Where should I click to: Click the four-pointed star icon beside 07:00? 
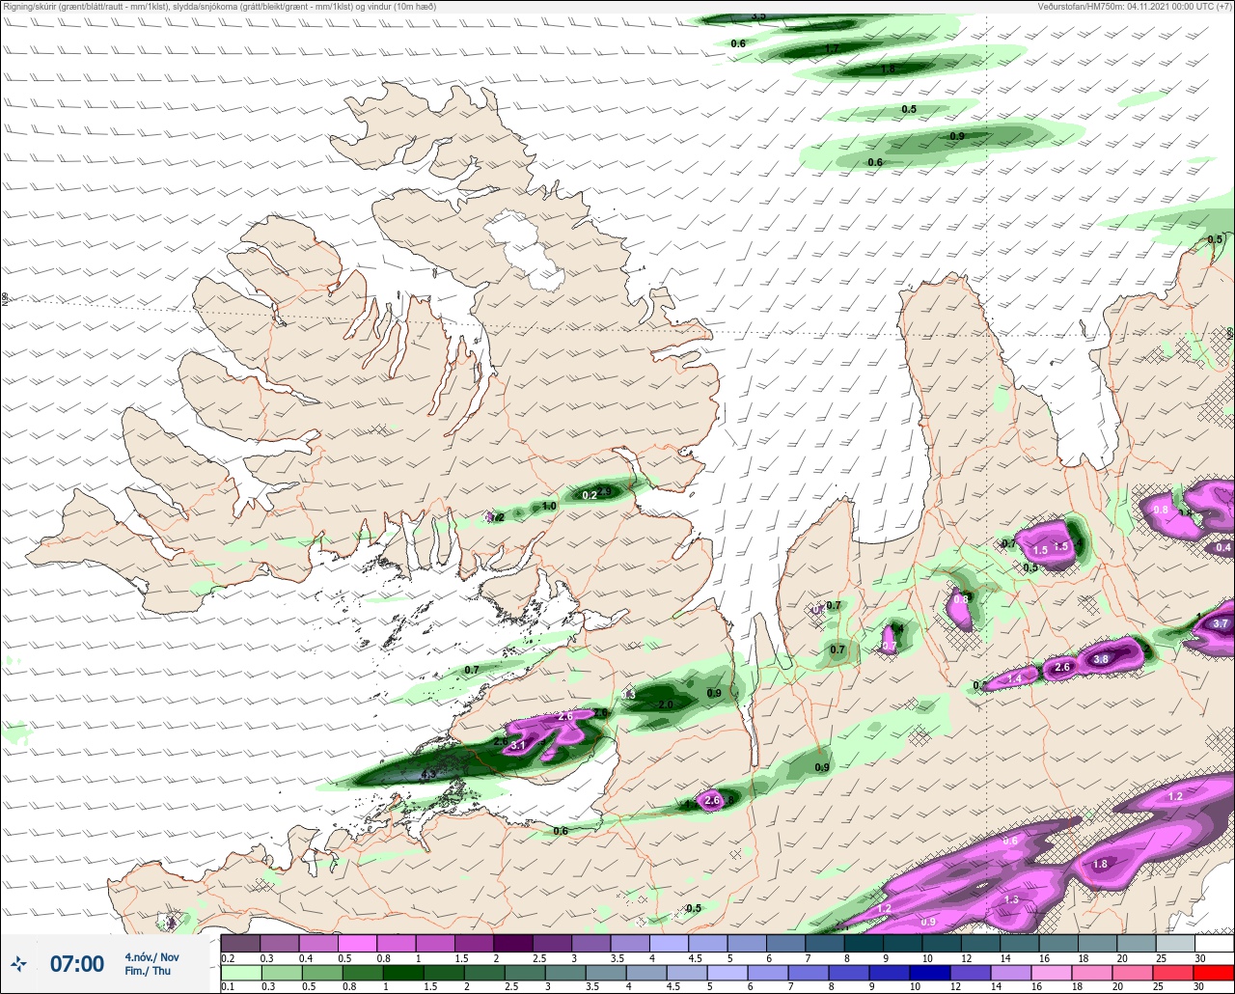coord(19,963)
